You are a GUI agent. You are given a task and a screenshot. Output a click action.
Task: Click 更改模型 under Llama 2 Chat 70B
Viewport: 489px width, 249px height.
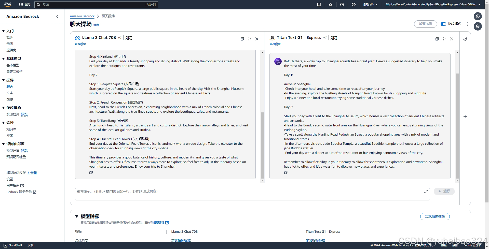click(x=80, y=44)
